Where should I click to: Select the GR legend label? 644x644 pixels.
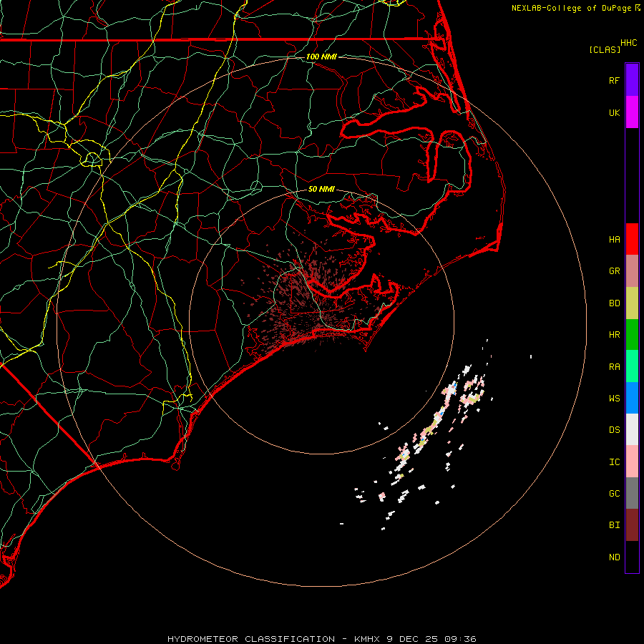click(x=614, y=271)
